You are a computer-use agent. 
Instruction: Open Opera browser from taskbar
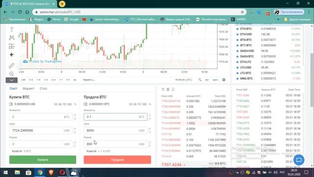click(x=62, y=173)
